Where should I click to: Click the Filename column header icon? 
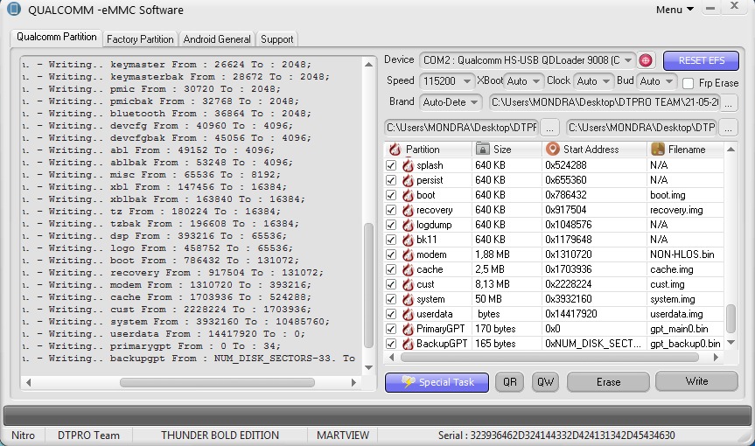click(657, 149)
